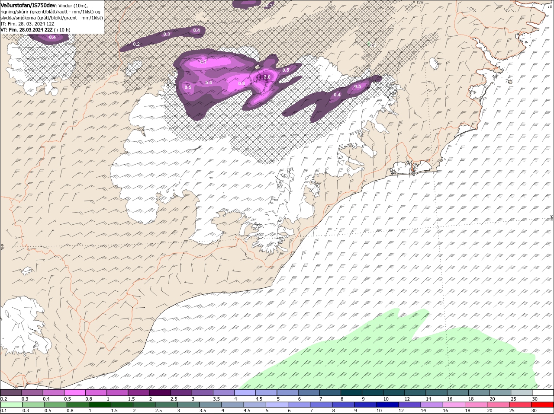Click the '15W' longitude label at top edge

tap(419, 2)
